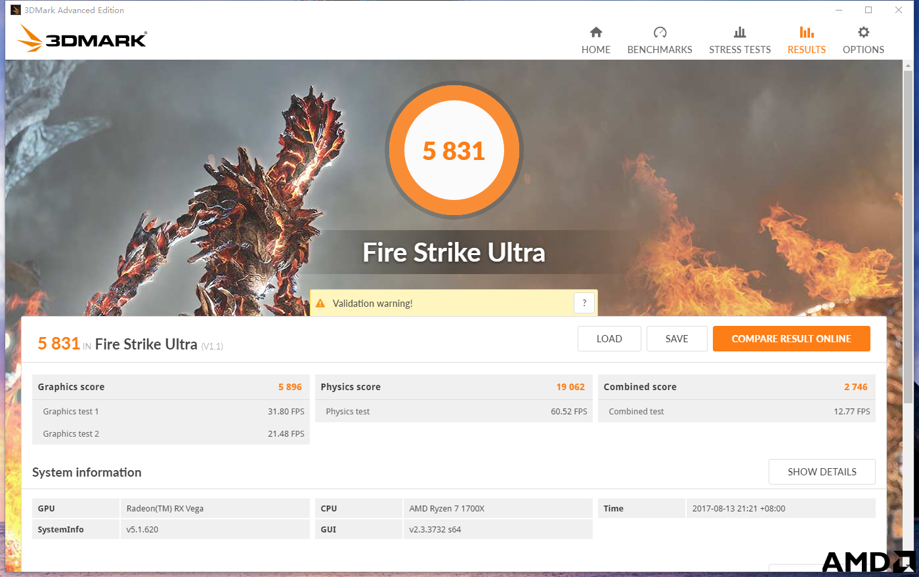Screen dimensions: 919x577
Task: Open the Benchmarks gauge icon
Action: [x=660, y=32]
